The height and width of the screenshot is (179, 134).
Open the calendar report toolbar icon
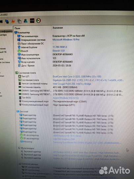point(19,21)
